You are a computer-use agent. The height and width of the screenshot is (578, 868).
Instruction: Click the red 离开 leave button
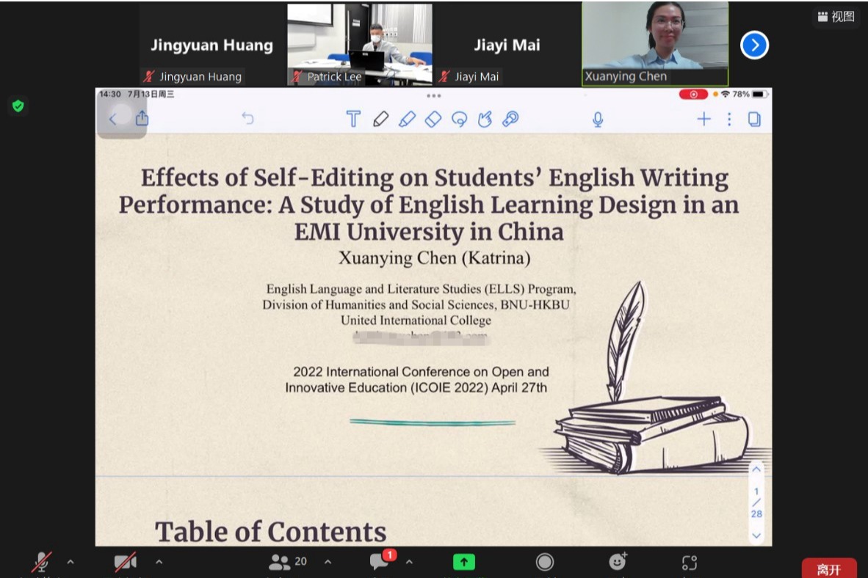[828, 568]
